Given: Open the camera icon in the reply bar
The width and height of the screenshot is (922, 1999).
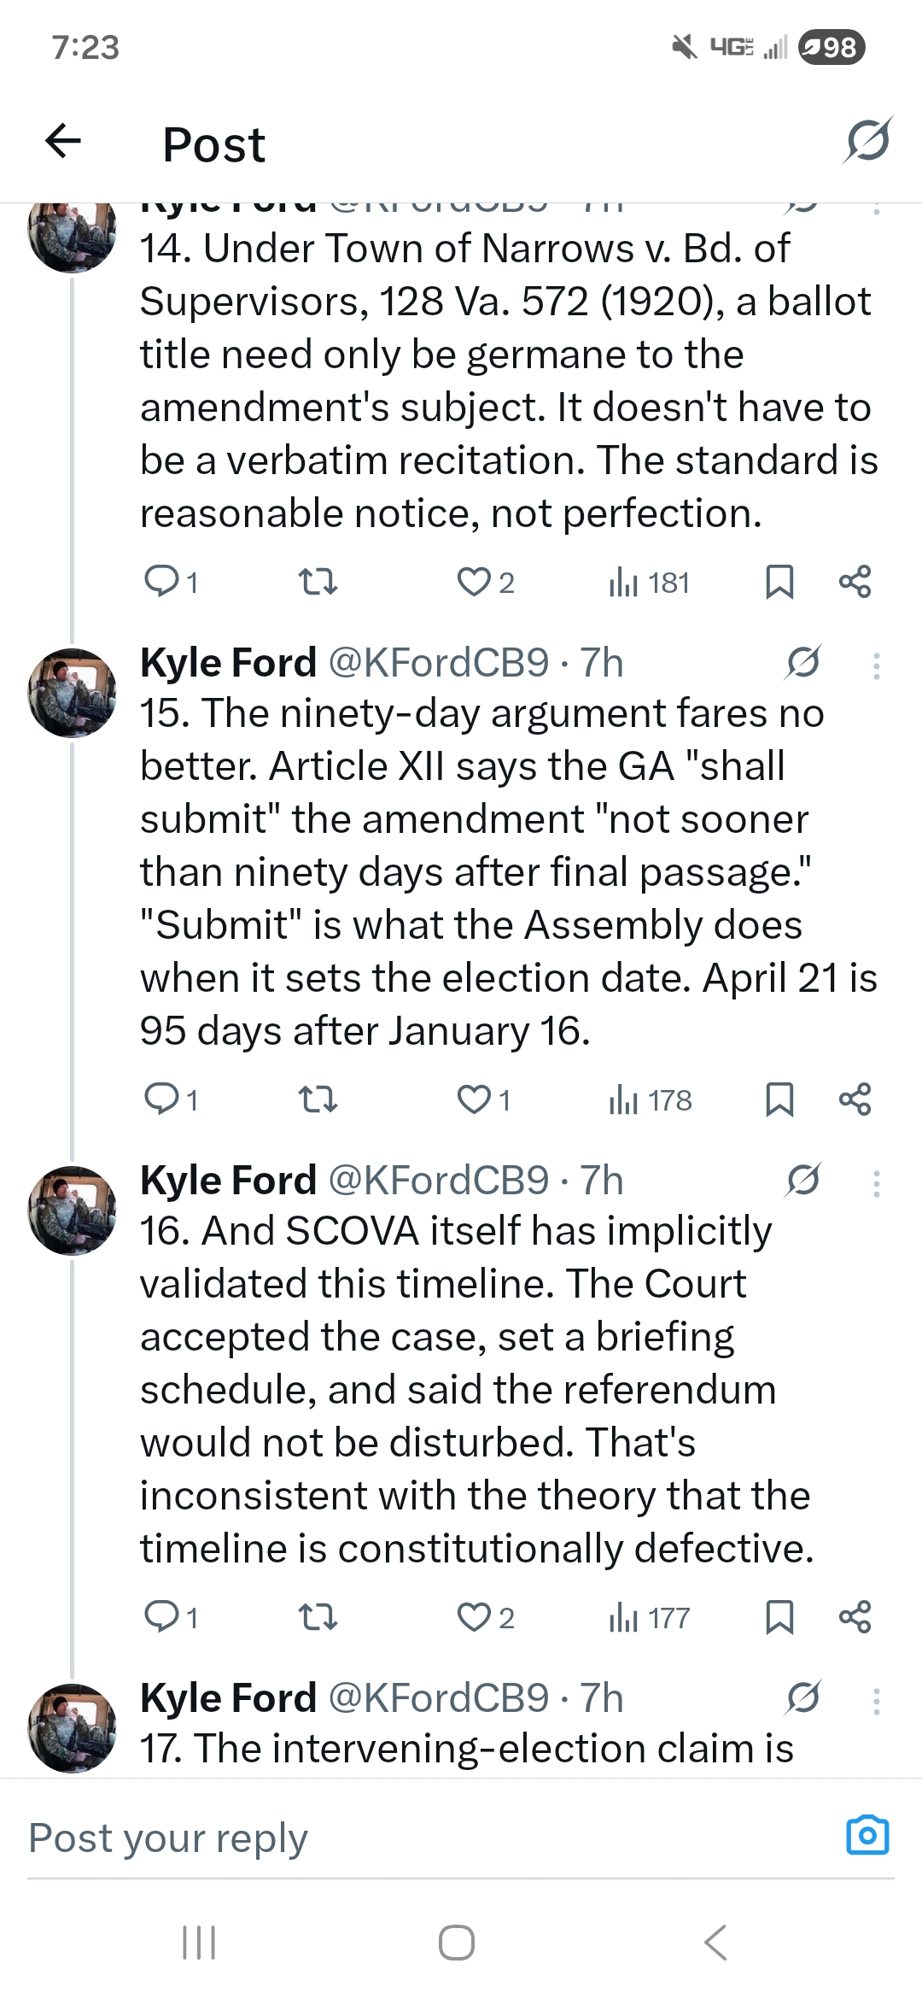Looking at the screenshot, I should [x=867, y=1835].
